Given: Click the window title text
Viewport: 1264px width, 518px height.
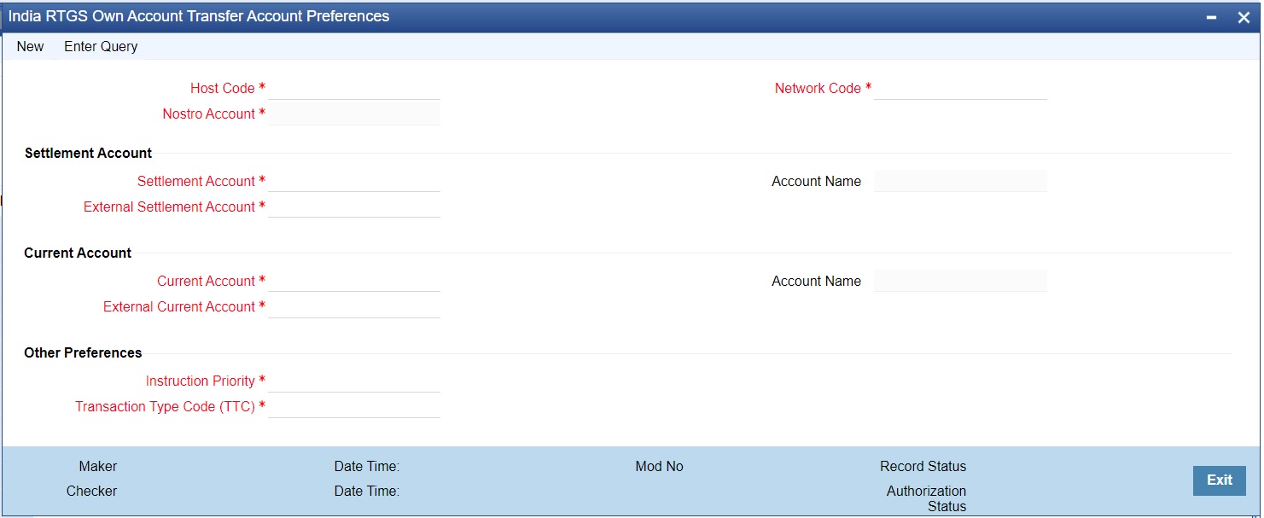Looking at the screenshot, I should coord(199,16).
